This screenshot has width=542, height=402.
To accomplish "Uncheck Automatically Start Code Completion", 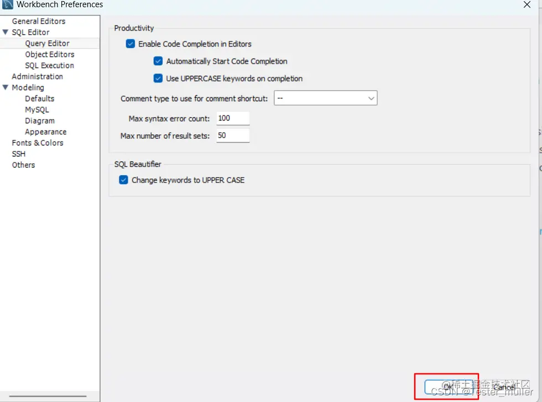I will coord(158,61).
